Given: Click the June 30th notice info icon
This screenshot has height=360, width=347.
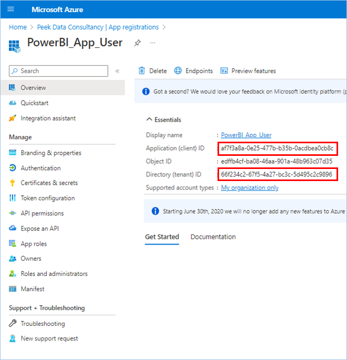Looking at the screenshot, I should [x=155, y=211].
